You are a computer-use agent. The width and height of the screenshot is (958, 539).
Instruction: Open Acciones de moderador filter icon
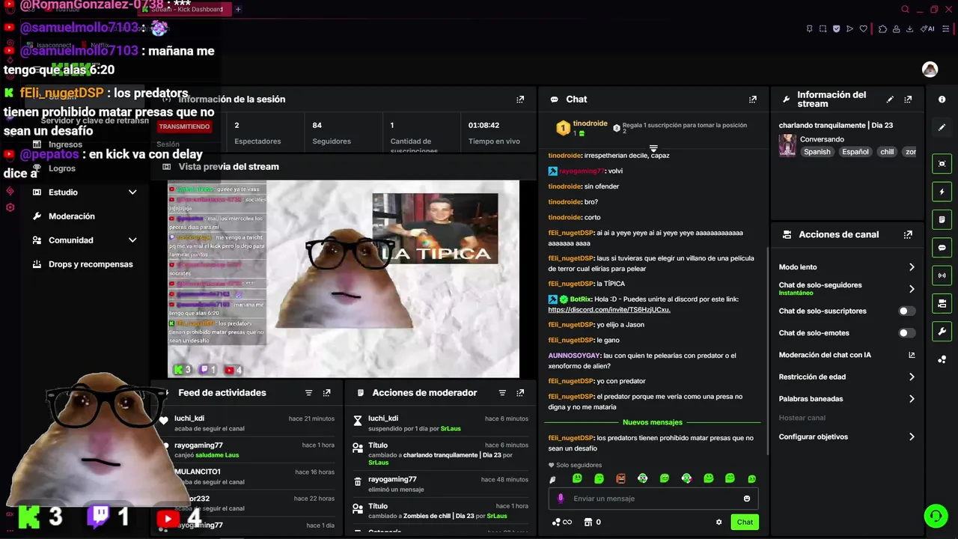tap(502, 393)
